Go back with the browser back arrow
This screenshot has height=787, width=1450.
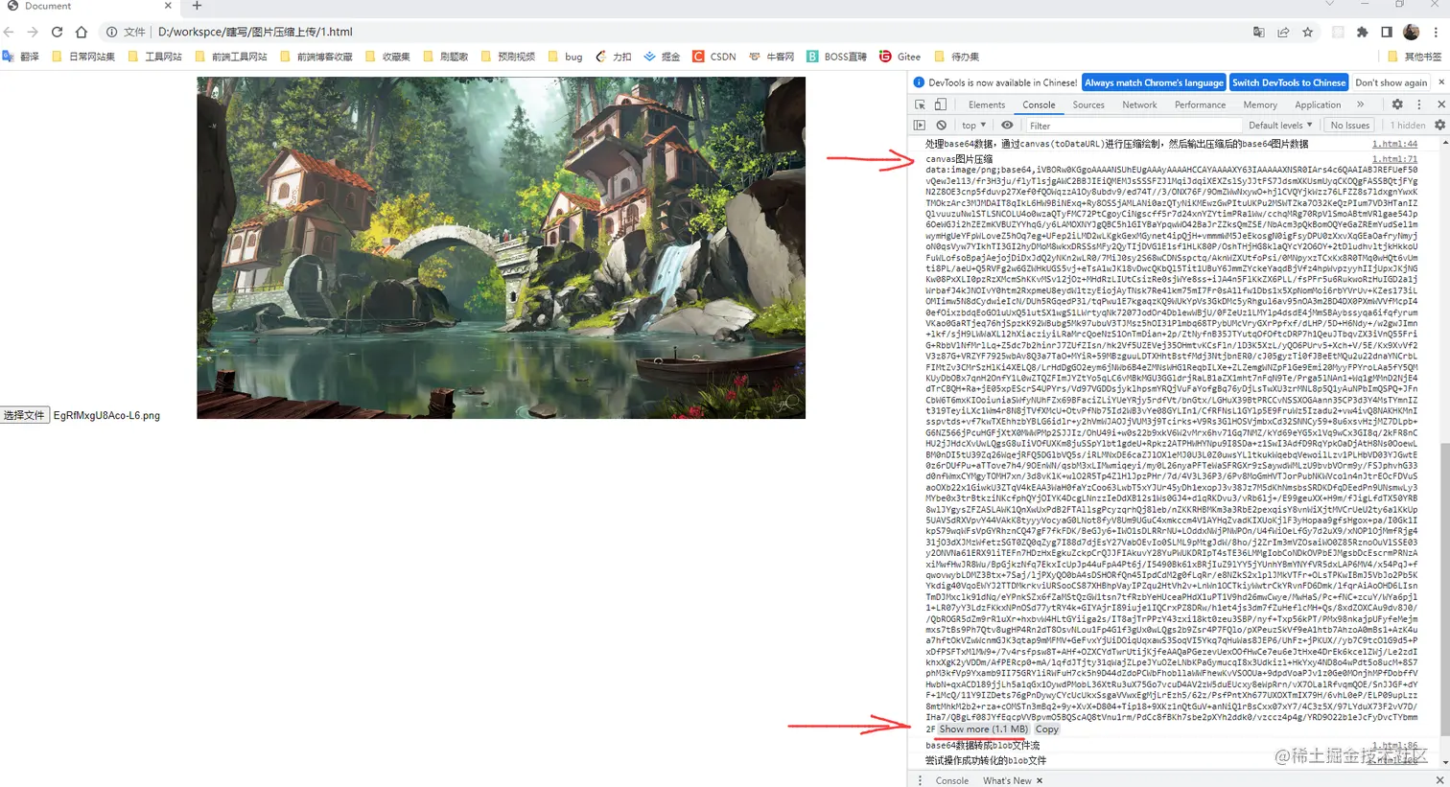click(10, 32)
